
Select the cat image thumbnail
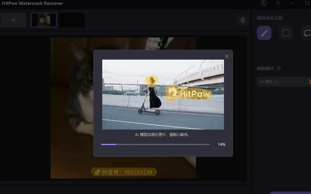(44, 20)
